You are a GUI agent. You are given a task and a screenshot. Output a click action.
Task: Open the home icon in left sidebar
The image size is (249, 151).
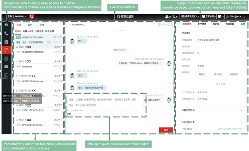(x=6, y=25)
